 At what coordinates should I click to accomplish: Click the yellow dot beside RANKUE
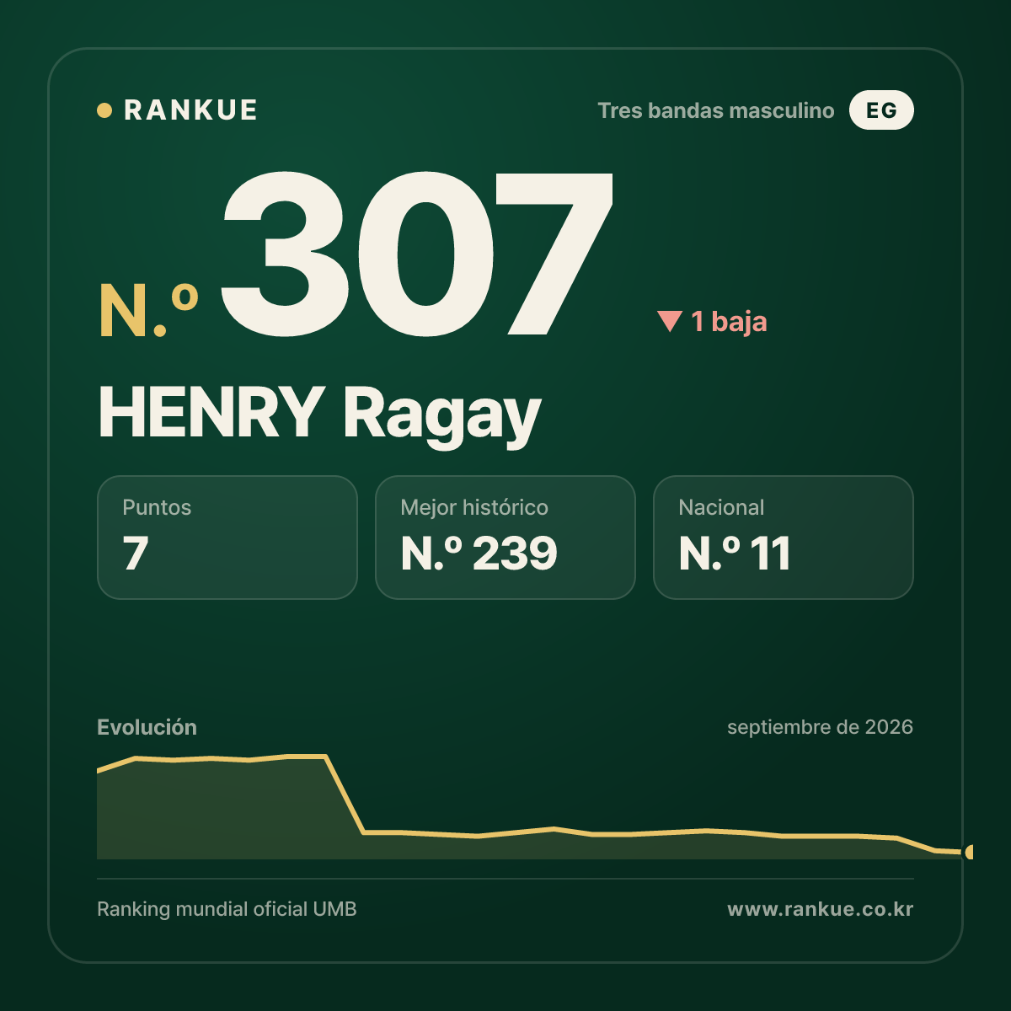(x=104, y=110)
